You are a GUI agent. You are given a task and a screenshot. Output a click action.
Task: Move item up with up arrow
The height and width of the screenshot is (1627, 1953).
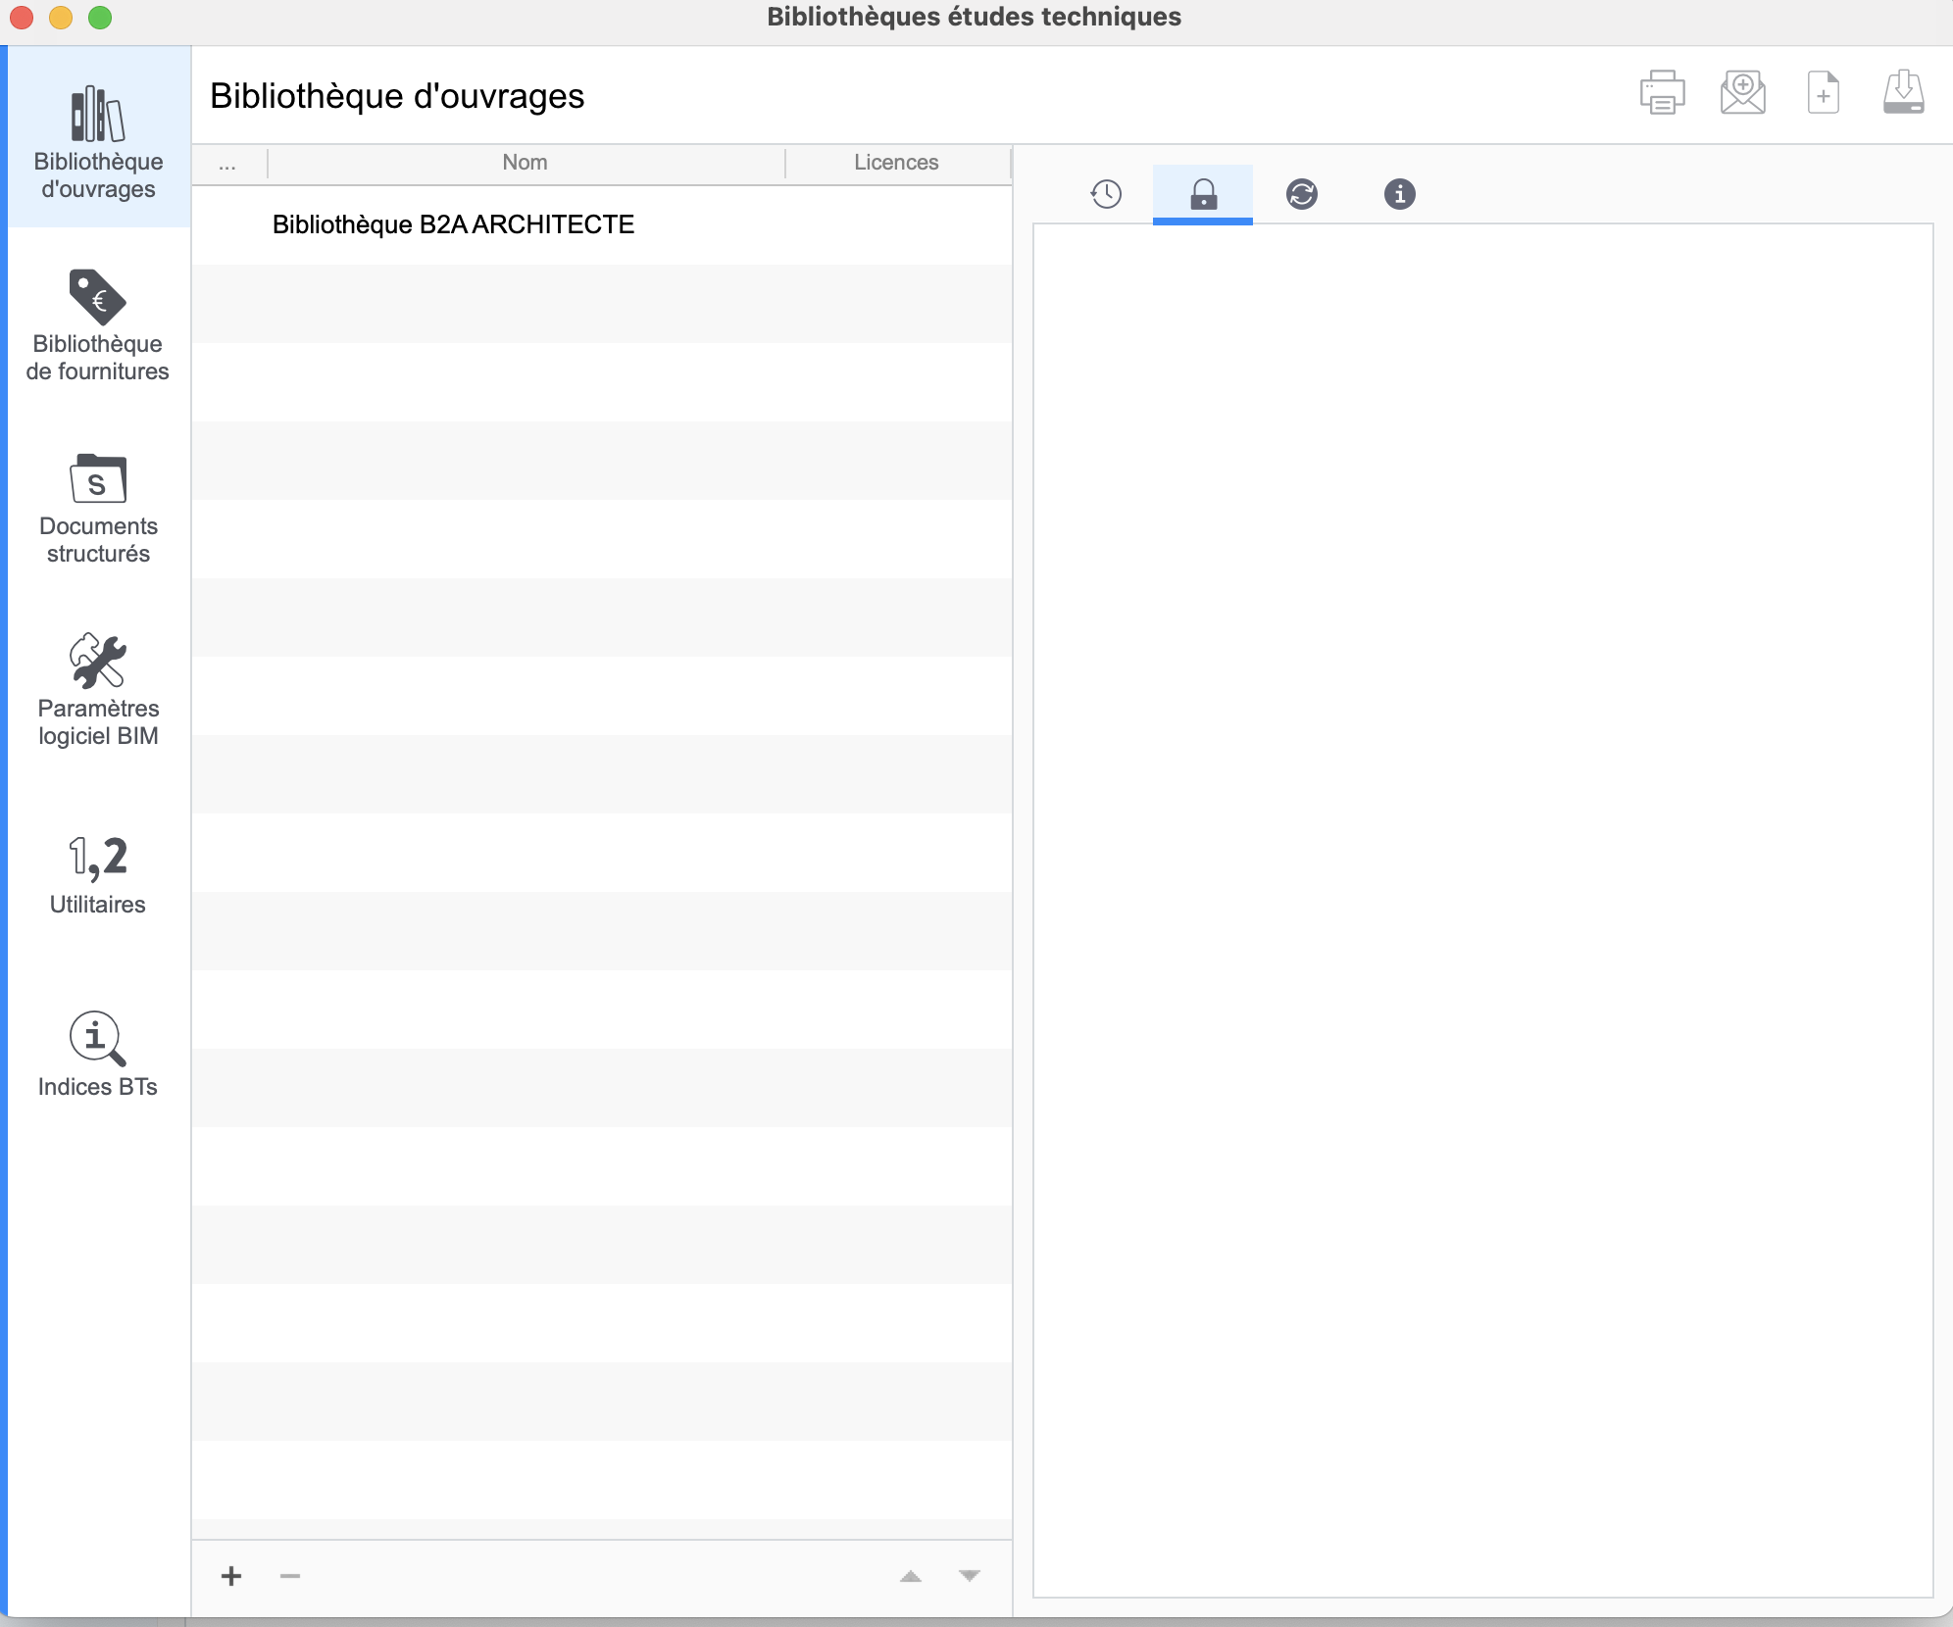pos(911,1576)
